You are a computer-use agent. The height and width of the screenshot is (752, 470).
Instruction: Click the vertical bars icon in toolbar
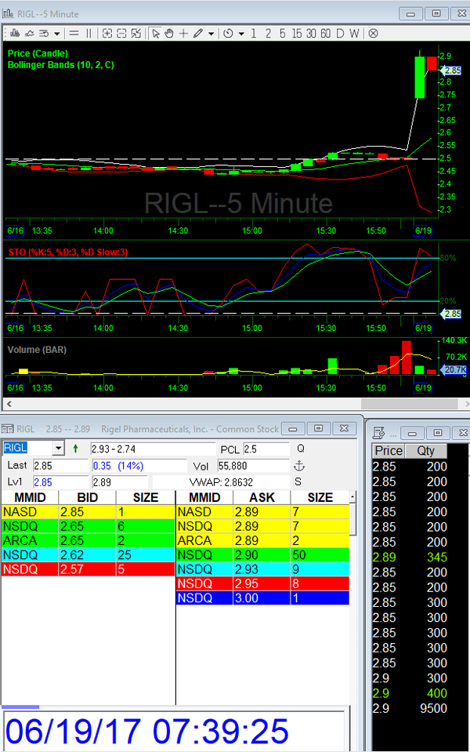tap(89, 33)
